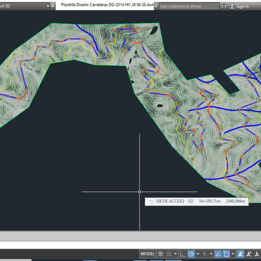Click the annotation visibility icon
This screenshot has width=261, height=261.
(240, 254)
